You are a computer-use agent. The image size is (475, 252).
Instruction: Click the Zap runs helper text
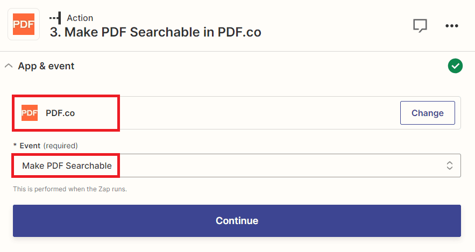point(70,189)
